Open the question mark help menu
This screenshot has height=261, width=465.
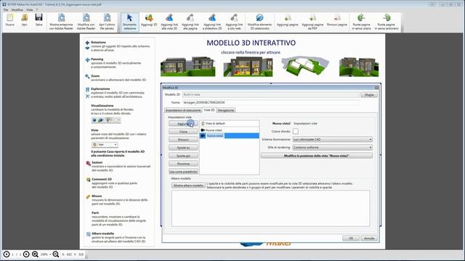tap(37, 9)
